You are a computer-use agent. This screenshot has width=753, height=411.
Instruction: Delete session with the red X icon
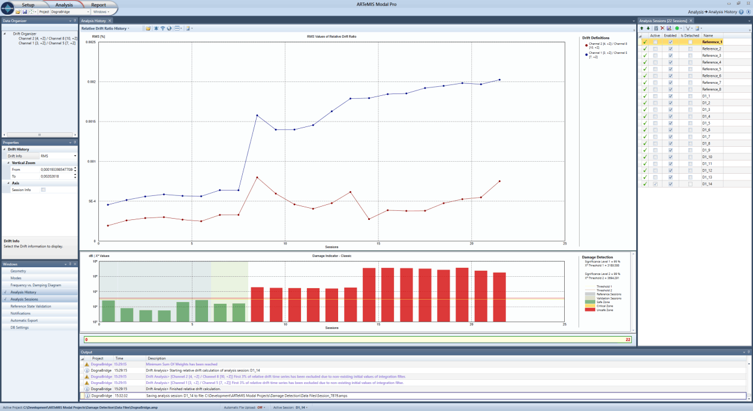pyautogui.click(x=662, y=28)
